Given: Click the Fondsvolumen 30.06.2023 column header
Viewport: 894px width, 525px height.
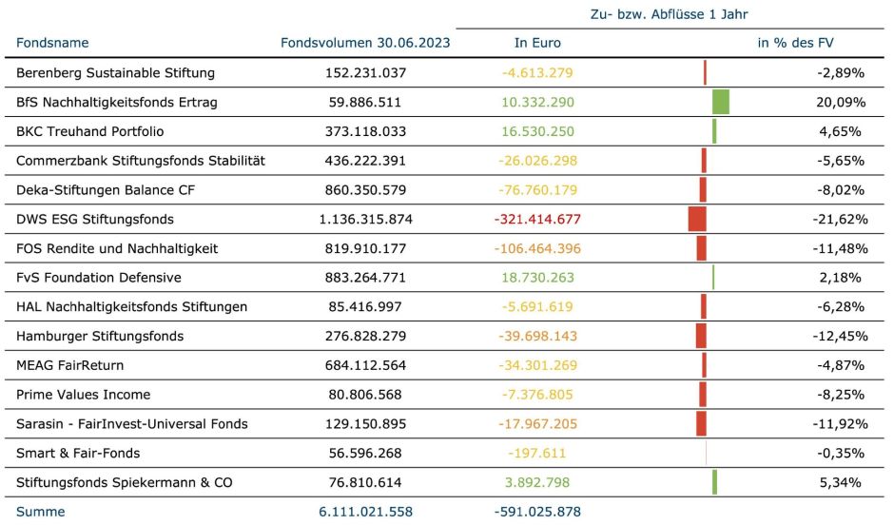Looking at the screenshot, I should click(x=365, y=43).
